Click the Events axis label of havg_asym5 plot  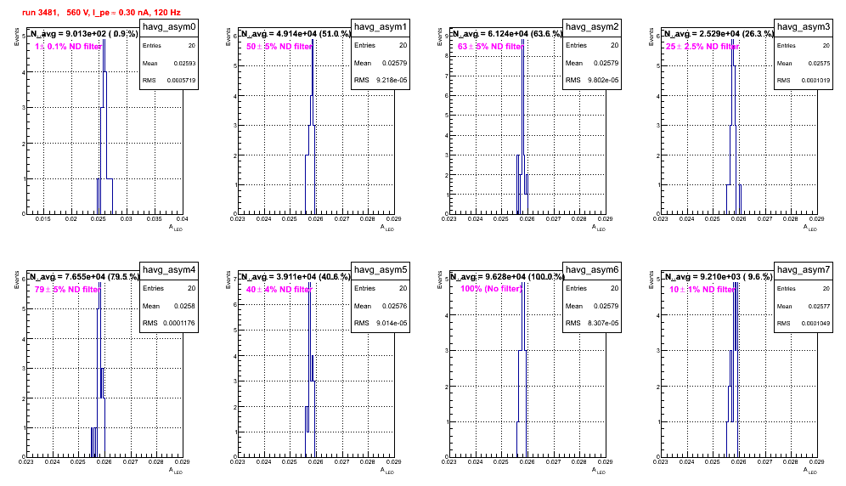coord(228,280)
